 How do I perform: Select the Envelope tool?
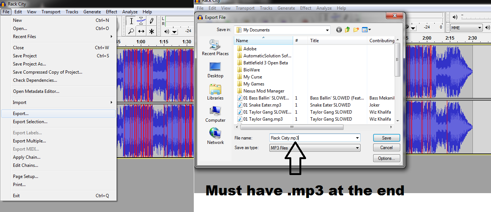pyautogui.click(x=141, y=21)
